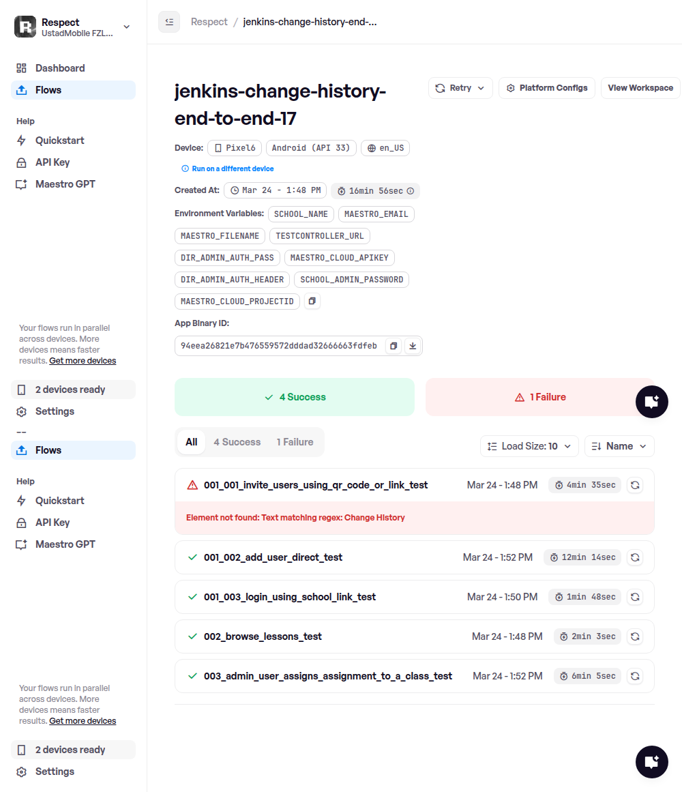Rerun the 002_browse_lessons_test flow

634,636
